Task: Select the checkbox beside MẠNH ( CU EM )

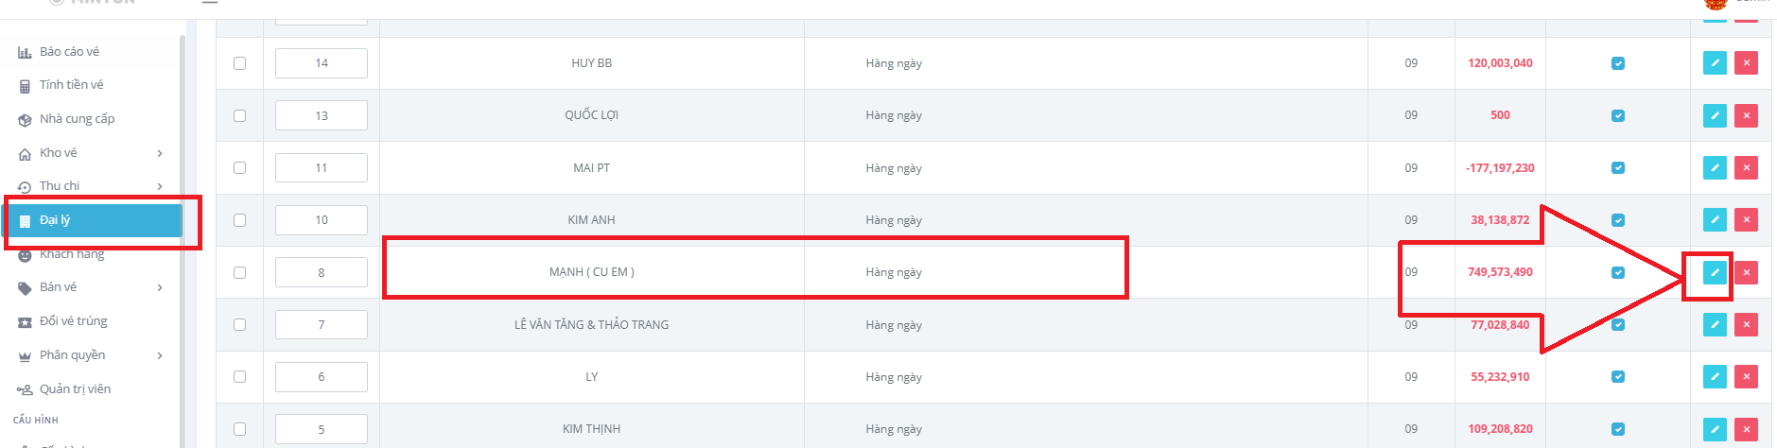Action: pos(239,272)
